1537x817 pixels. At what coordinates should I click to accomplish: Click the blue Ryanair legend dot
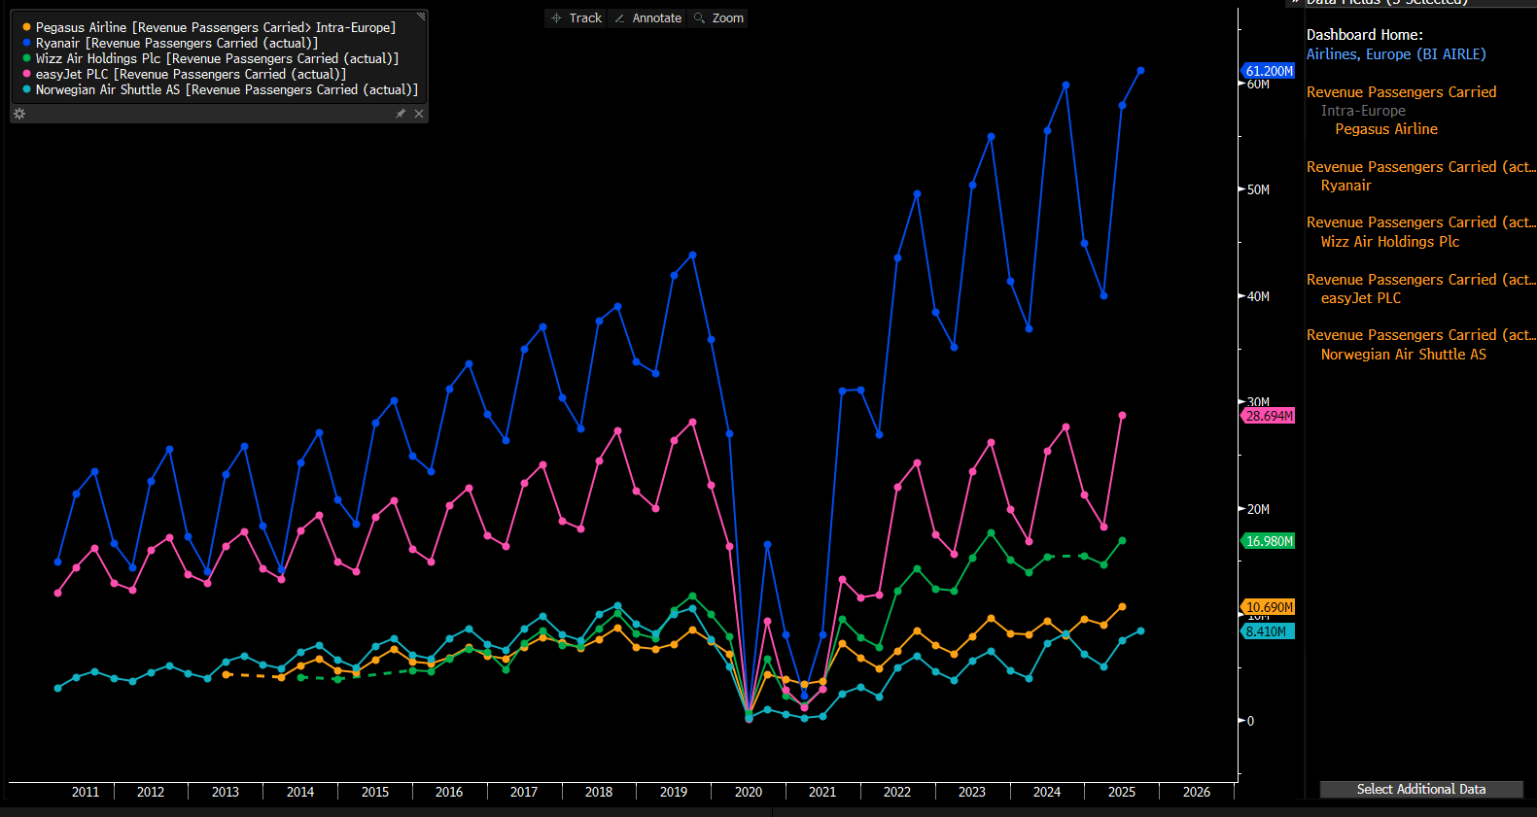pyautogui.click(x=27, y=43)
